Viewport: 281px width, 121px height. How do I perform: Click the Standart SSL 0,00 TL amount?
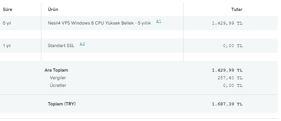point(233,46)
